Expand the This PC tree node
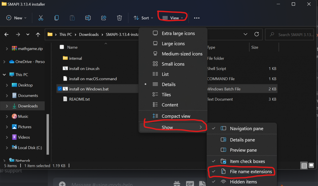 click(5, 75)
